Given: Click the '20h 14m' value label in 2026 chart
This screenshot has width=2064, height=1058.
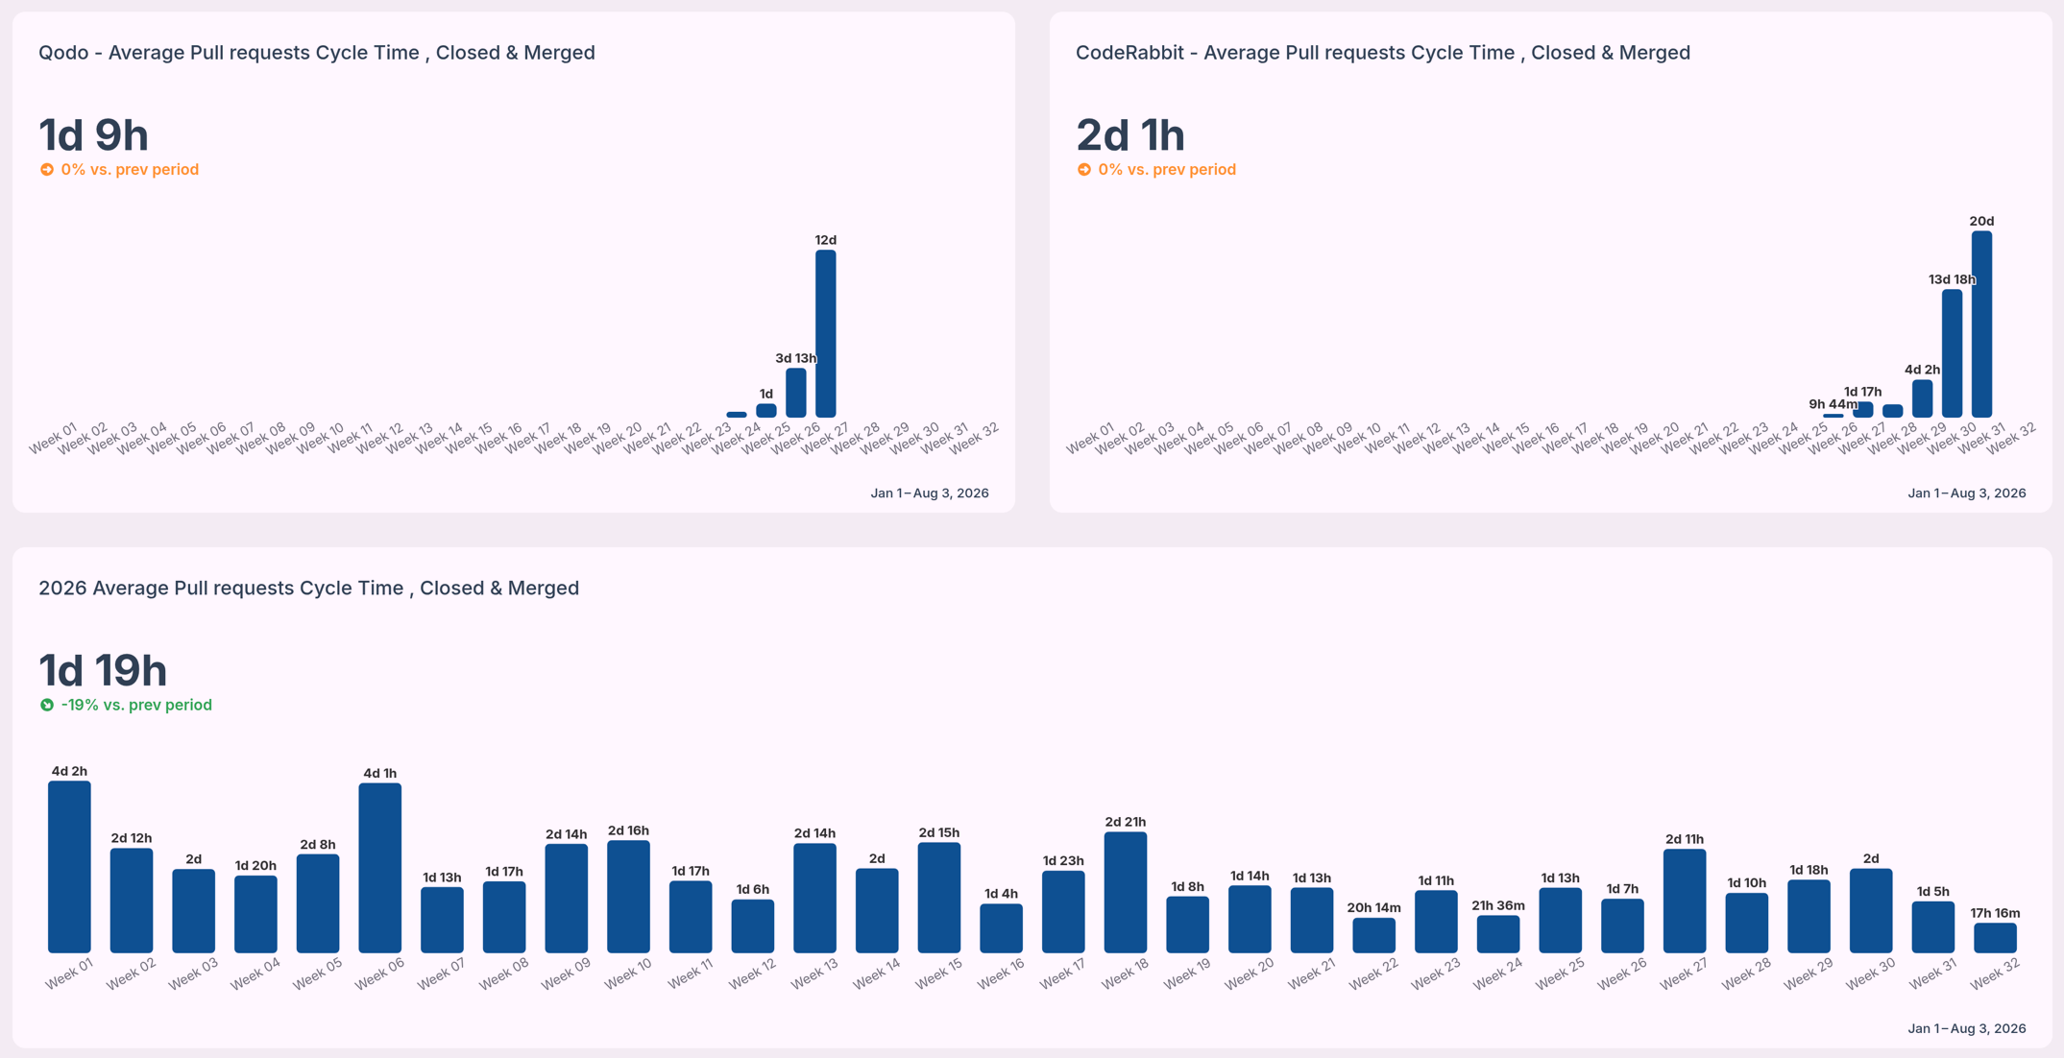Looking at the screenshot, I should click(1374, 907).
